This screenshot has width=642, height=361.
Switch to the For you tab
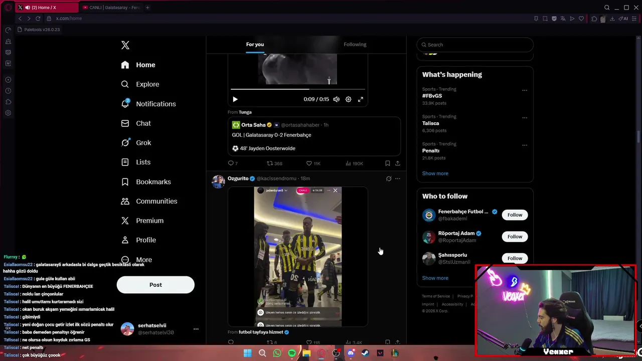[255, 44]
